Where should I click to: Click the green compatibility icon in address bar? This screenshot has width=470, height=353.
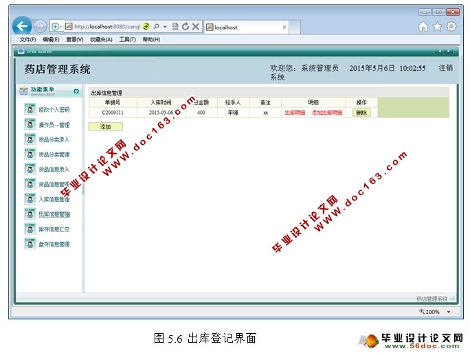[x=146, y=27]
